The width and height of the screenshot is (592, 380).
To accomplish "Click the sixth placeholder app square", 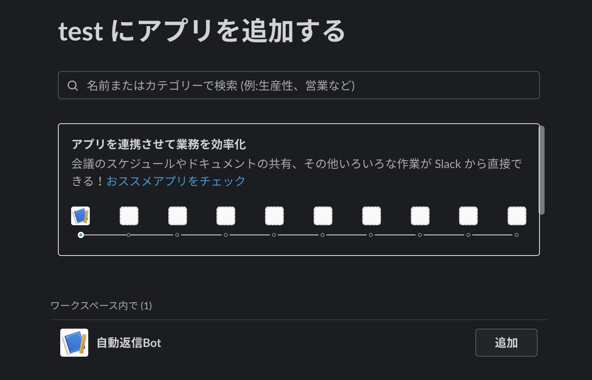I will [323, 215].
